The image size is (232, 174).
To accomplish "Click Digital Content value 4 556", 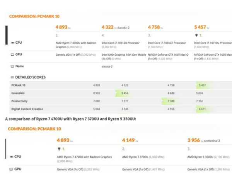I will [x=171, y=109].
